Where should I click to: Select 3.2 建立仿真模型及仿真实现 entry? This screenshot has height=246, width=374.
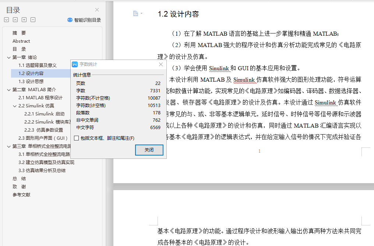pos(46,163)
